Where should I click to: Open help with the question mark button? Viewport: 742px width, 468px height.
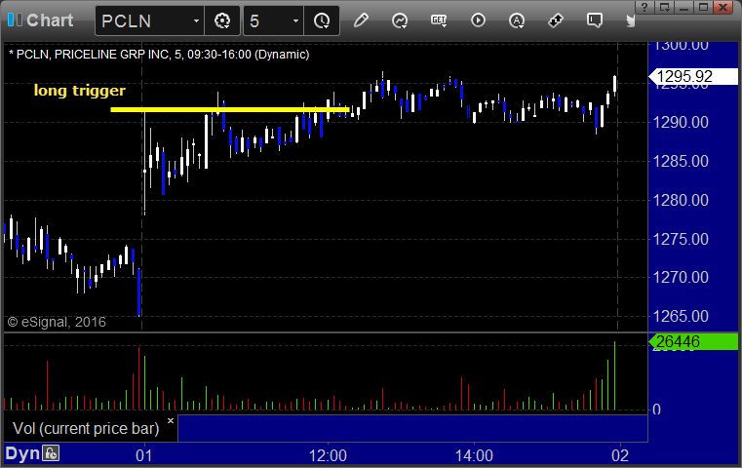(x=644, y=7)
